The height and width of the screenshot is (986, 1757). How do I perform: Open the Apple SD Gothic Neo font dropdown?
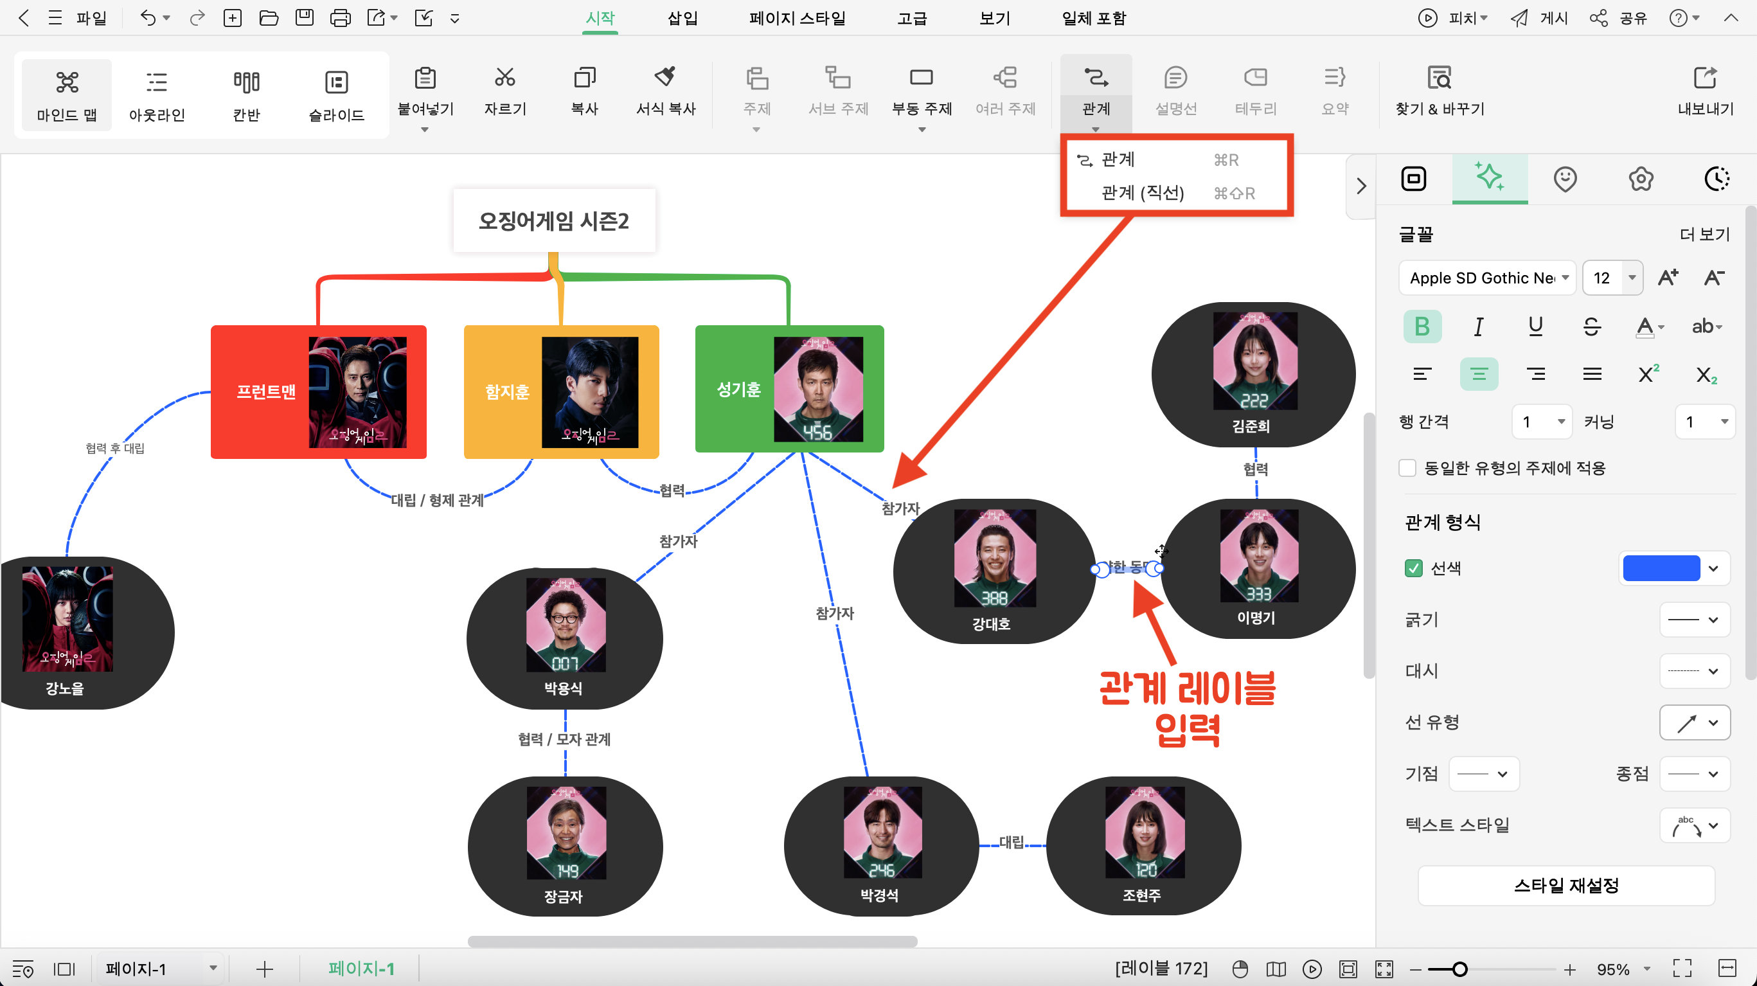pos(1487,278)
